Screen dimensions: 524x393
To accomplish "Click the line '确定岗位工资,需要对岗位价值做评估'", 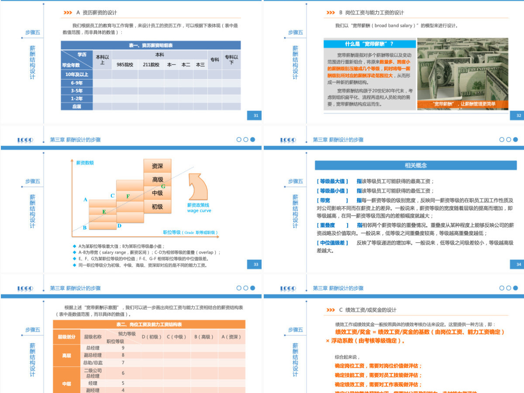I will tap(379, 366).
